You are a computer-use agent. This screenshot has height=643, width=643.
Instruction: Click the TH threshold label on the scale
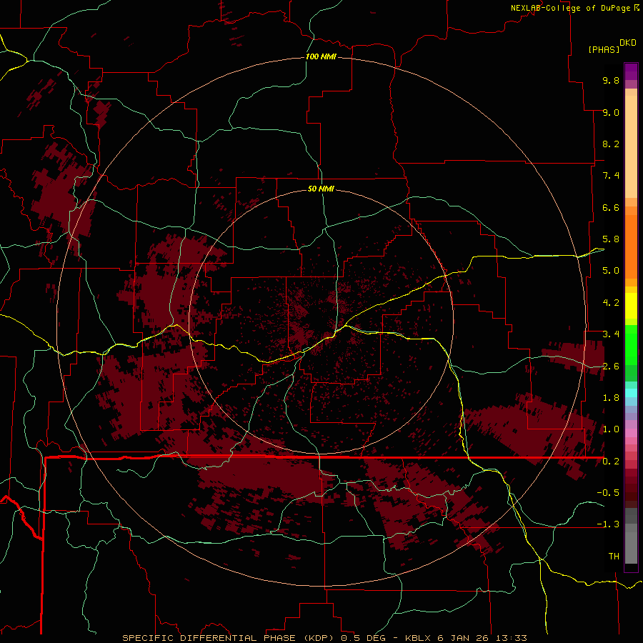click(614, 557)
